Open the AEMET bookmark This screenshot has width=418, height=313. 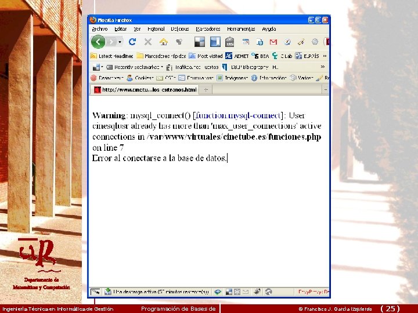237,56
